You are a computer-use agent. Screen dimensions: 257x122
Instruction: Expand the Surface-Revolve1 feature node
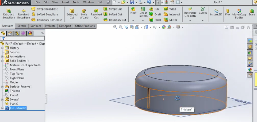click(2, 87)
